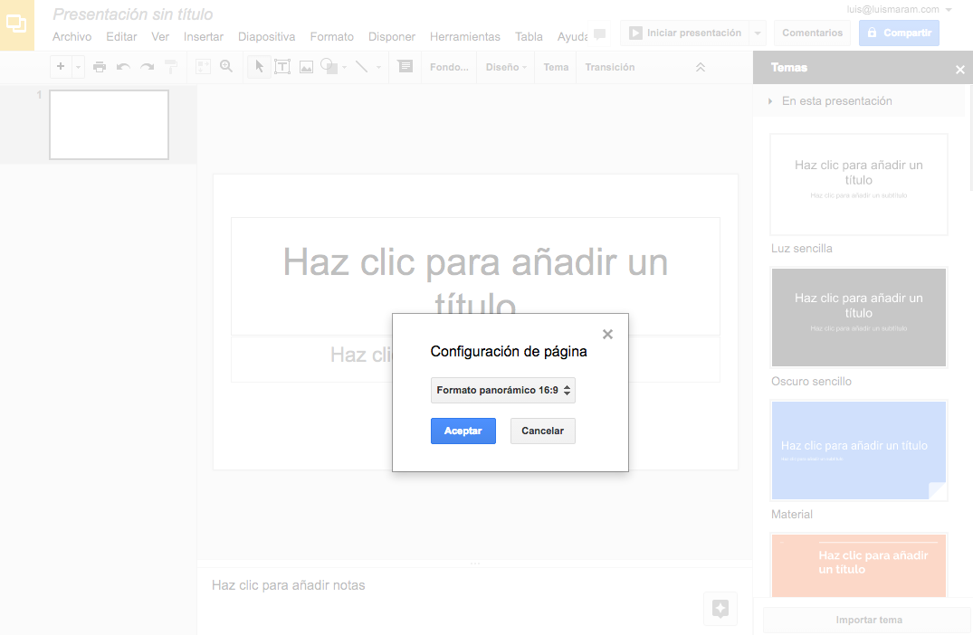973x635 pixels.
Task: Click the Print icon
Action: (100, 66)
